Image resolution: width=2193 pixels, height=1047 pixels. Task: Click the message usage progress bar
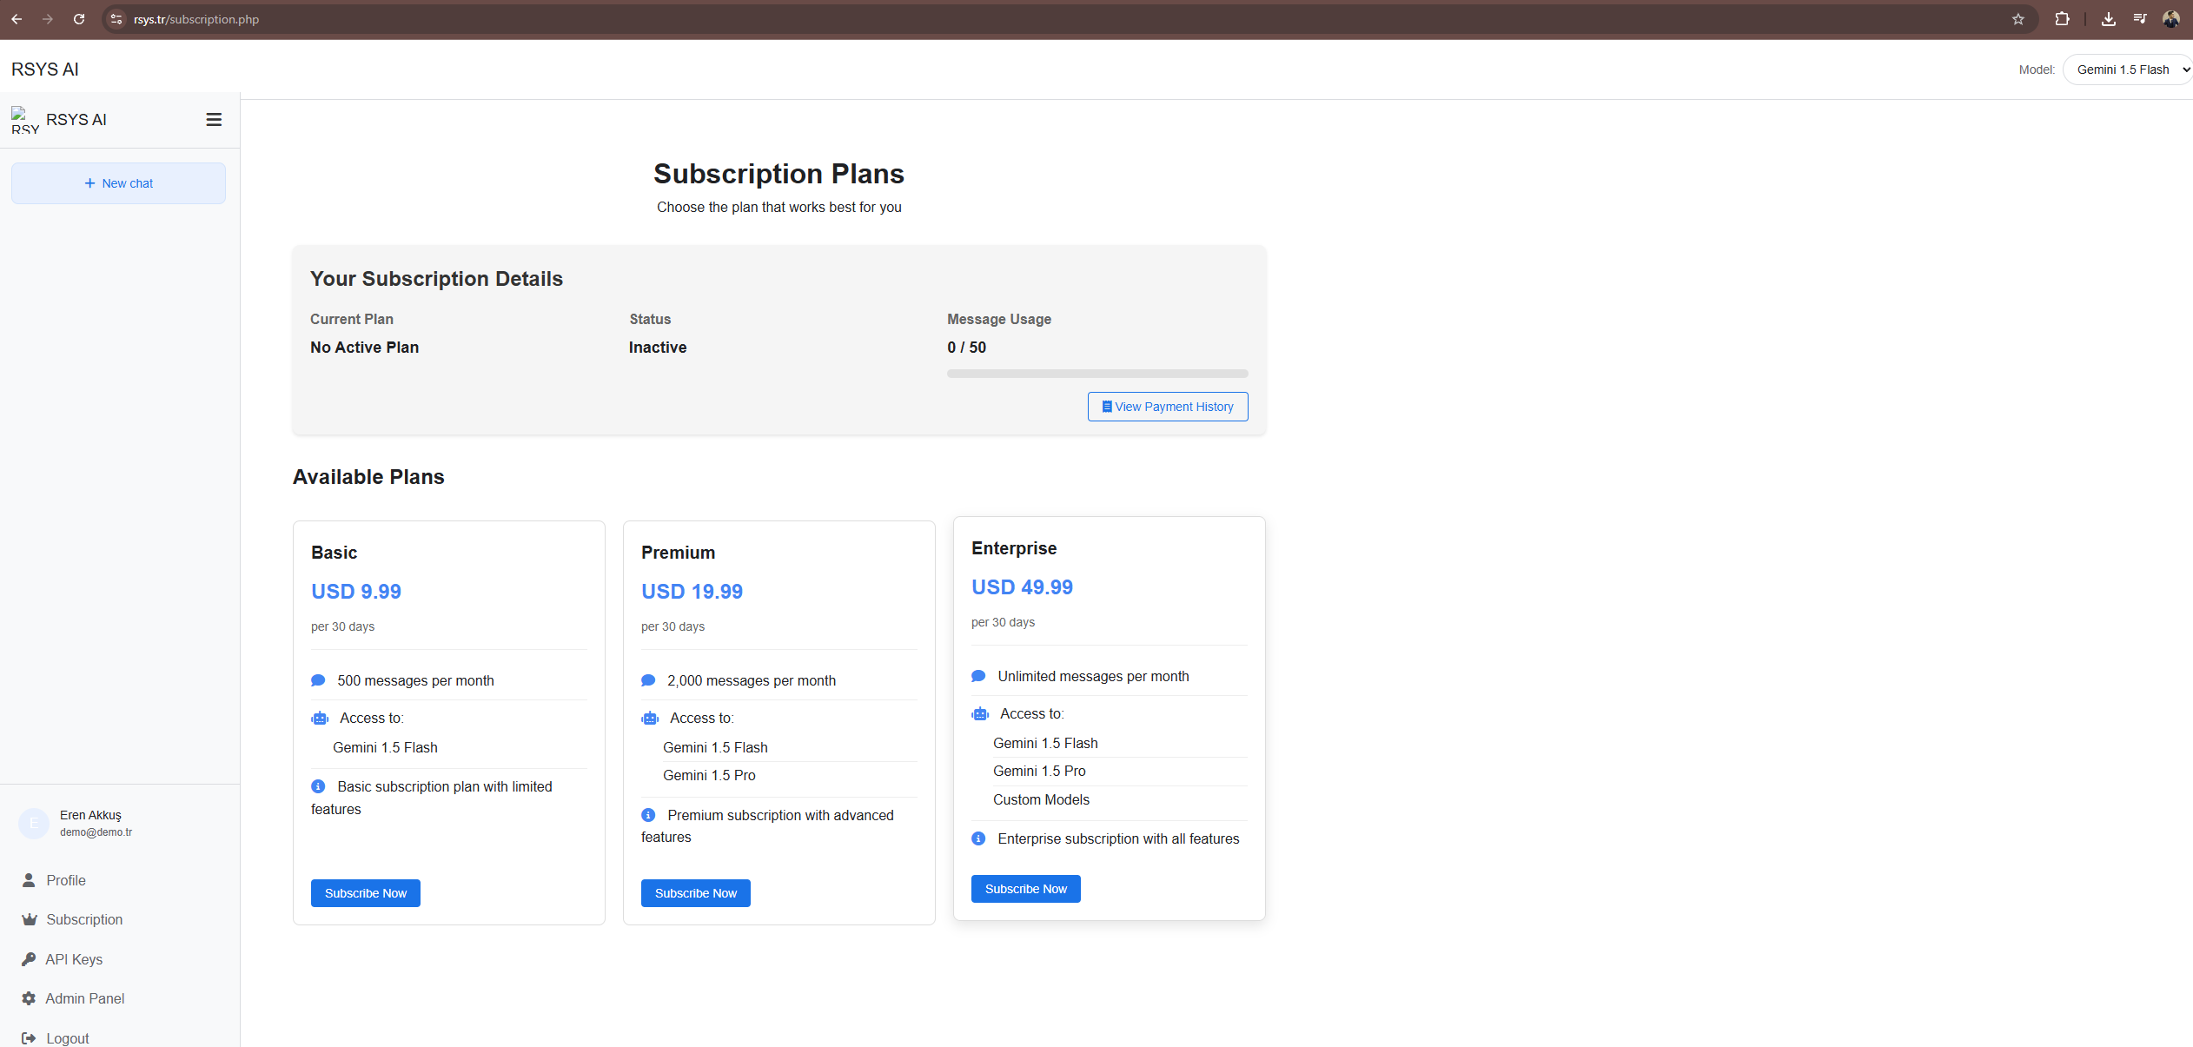point(1096,374)
